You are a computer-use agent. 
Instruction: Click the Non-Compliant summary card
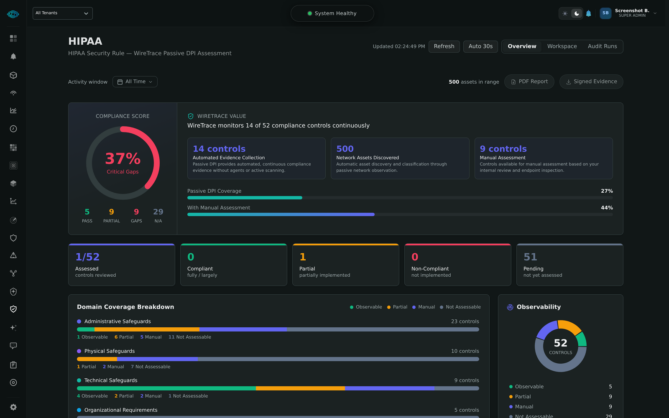[x=458, y=265]
